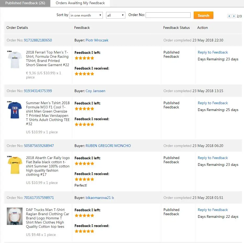244x243 pixels.
Task: Focus the Order No search field
Action: 168,15
